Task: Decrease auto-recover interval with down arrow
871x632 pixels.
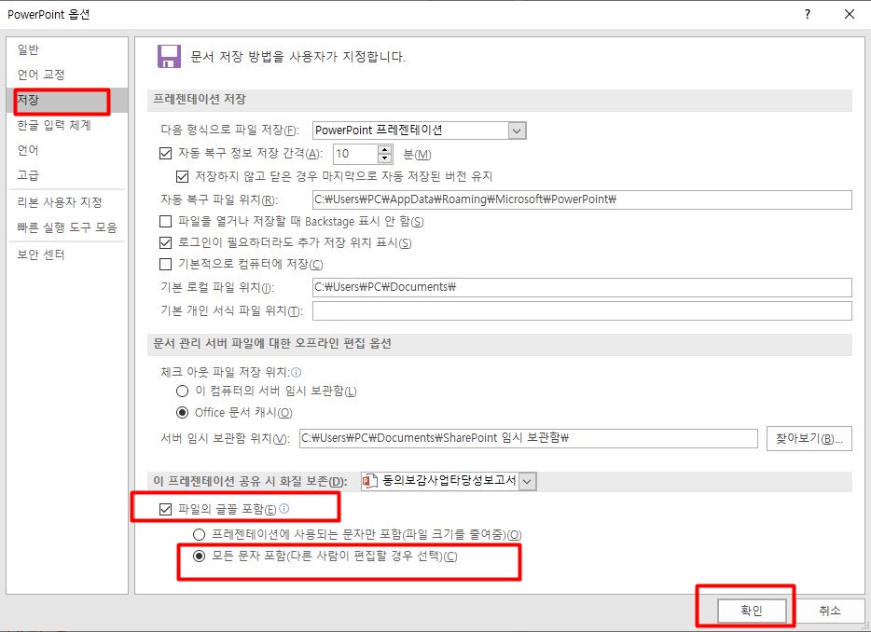Action: pyautogui.click(x=384, y=158)
